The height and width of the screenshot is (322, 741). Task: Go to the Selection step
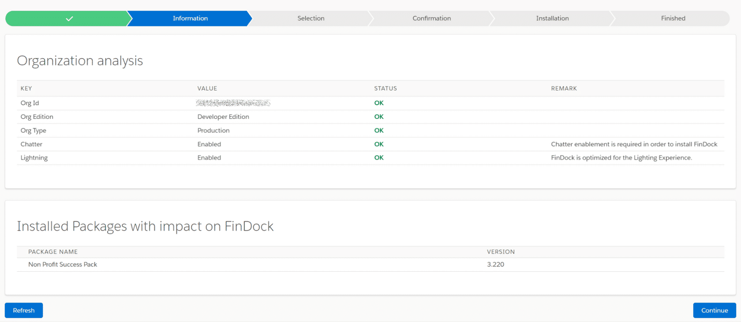point(311,19)
